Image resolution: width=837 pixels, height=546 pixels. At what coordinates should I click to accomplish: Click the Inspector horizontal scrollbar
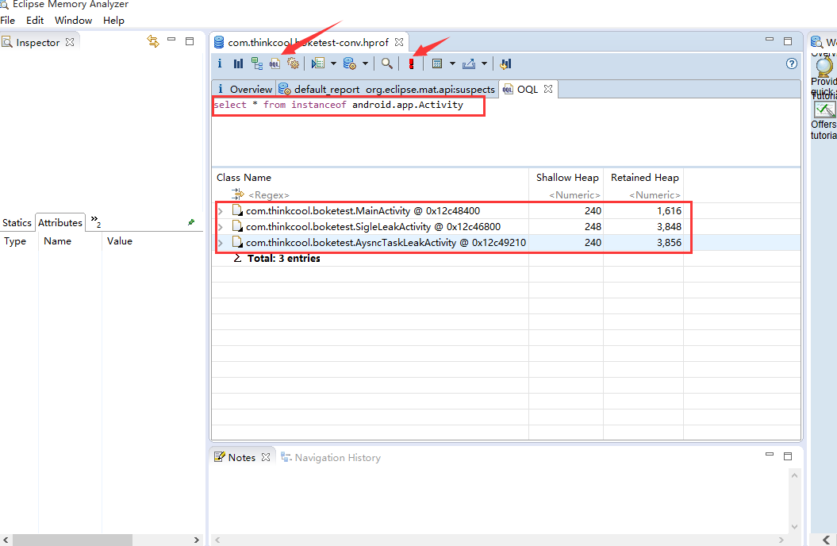(x=73, y=540)
